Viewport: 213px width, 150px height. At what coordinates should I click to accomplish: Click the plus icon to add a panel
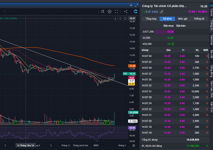[x=131, y=5]
